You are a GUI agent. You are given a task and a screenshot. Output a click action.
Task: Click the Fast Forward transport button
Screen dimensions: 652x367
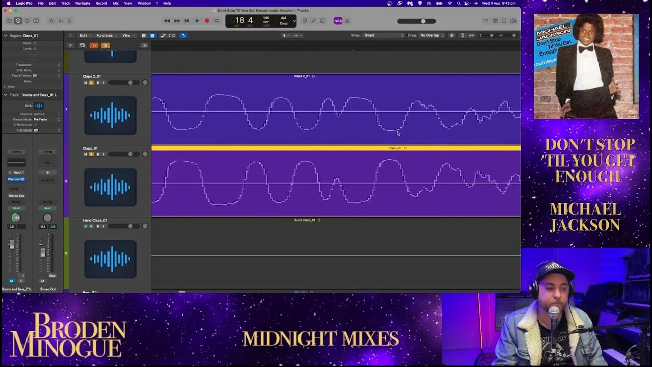click(177, 21)
